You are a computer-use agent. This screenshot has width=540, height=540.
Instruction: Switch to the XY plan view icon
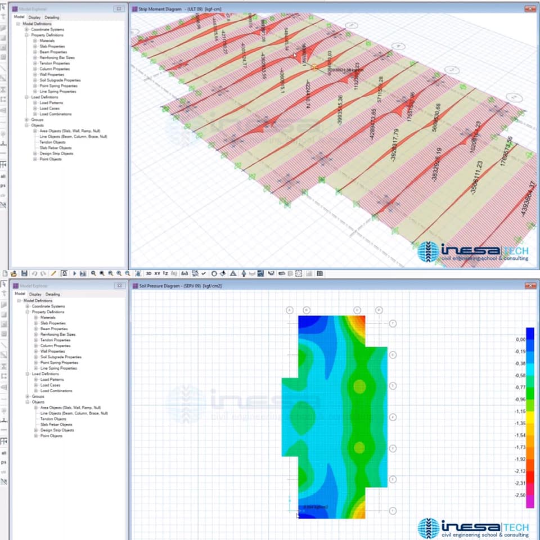[x=157, y=273]
